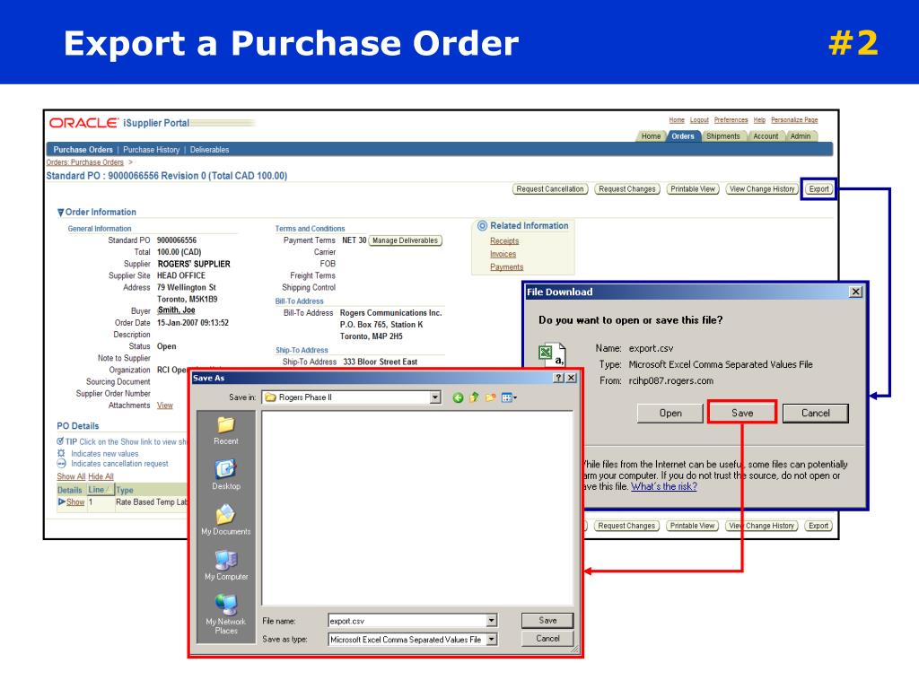
Task: Click the bottom Request Changes button
Action: click(626, 526)
